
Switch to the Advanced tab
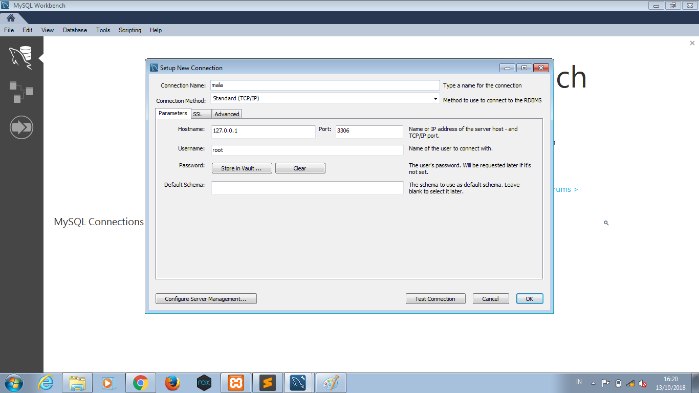point(227,114)
